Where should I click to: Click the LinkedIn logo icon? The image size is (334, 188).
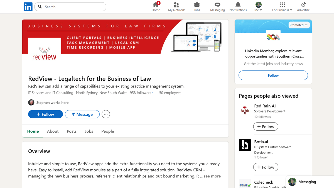28,7
